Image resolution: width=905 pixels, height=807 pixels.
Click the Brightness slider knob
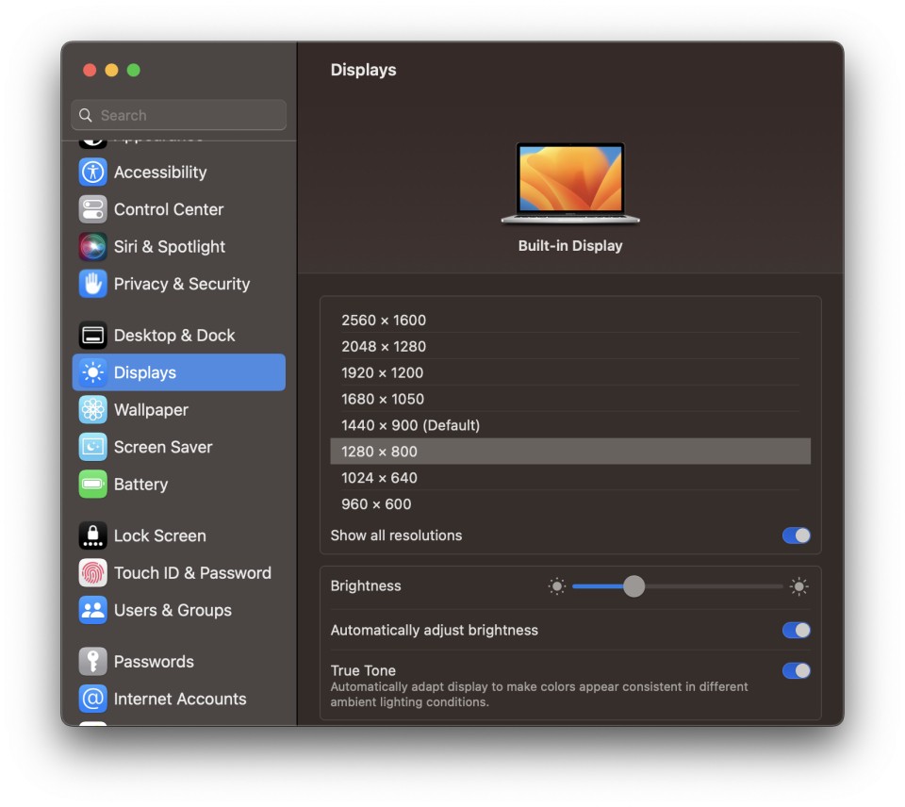633,586
